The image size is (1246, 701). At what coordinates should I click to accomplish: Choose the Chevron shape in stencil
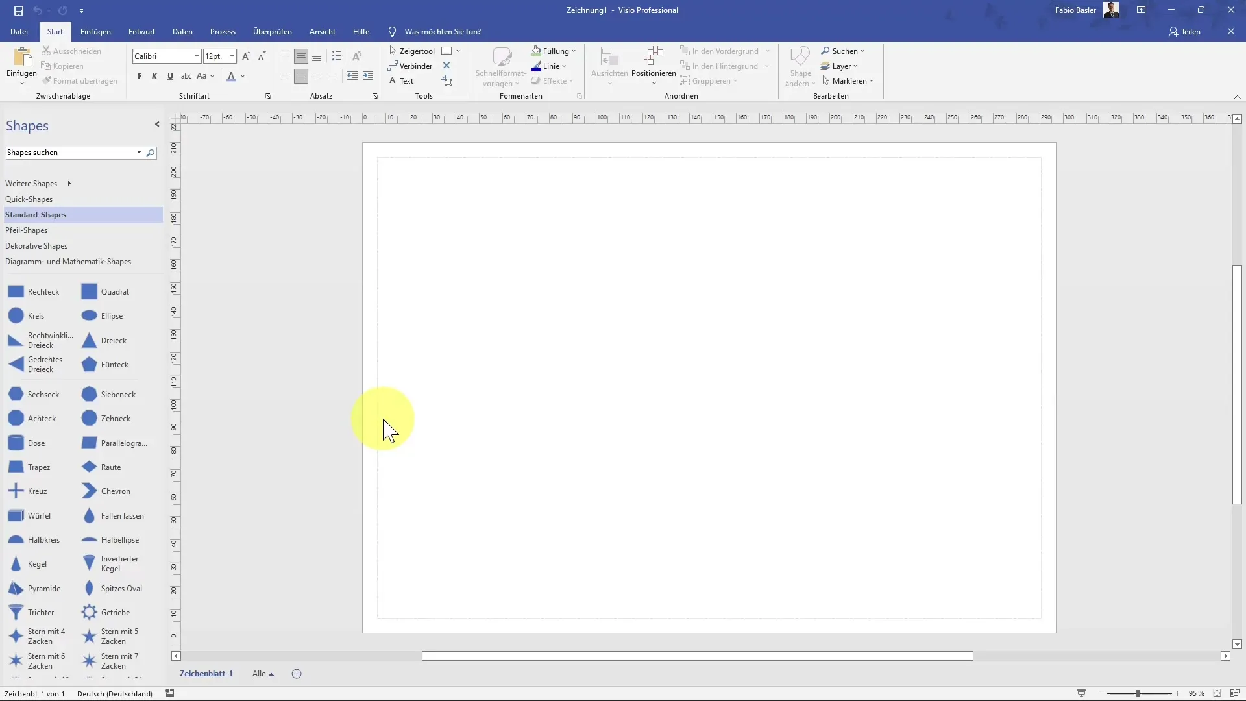click(90, 491)
